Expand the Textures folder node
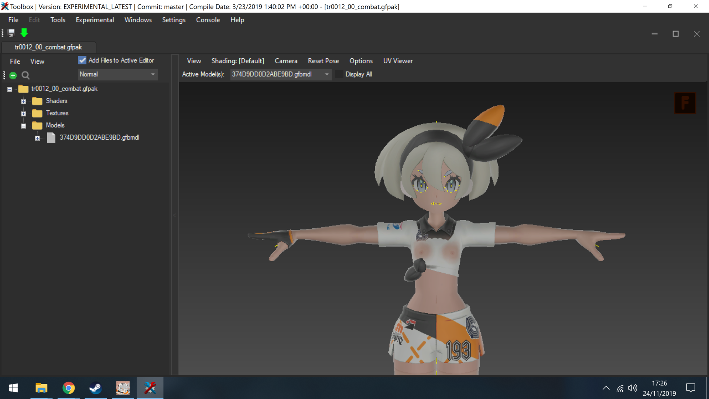The image size is (709, 399). (24, 114)
